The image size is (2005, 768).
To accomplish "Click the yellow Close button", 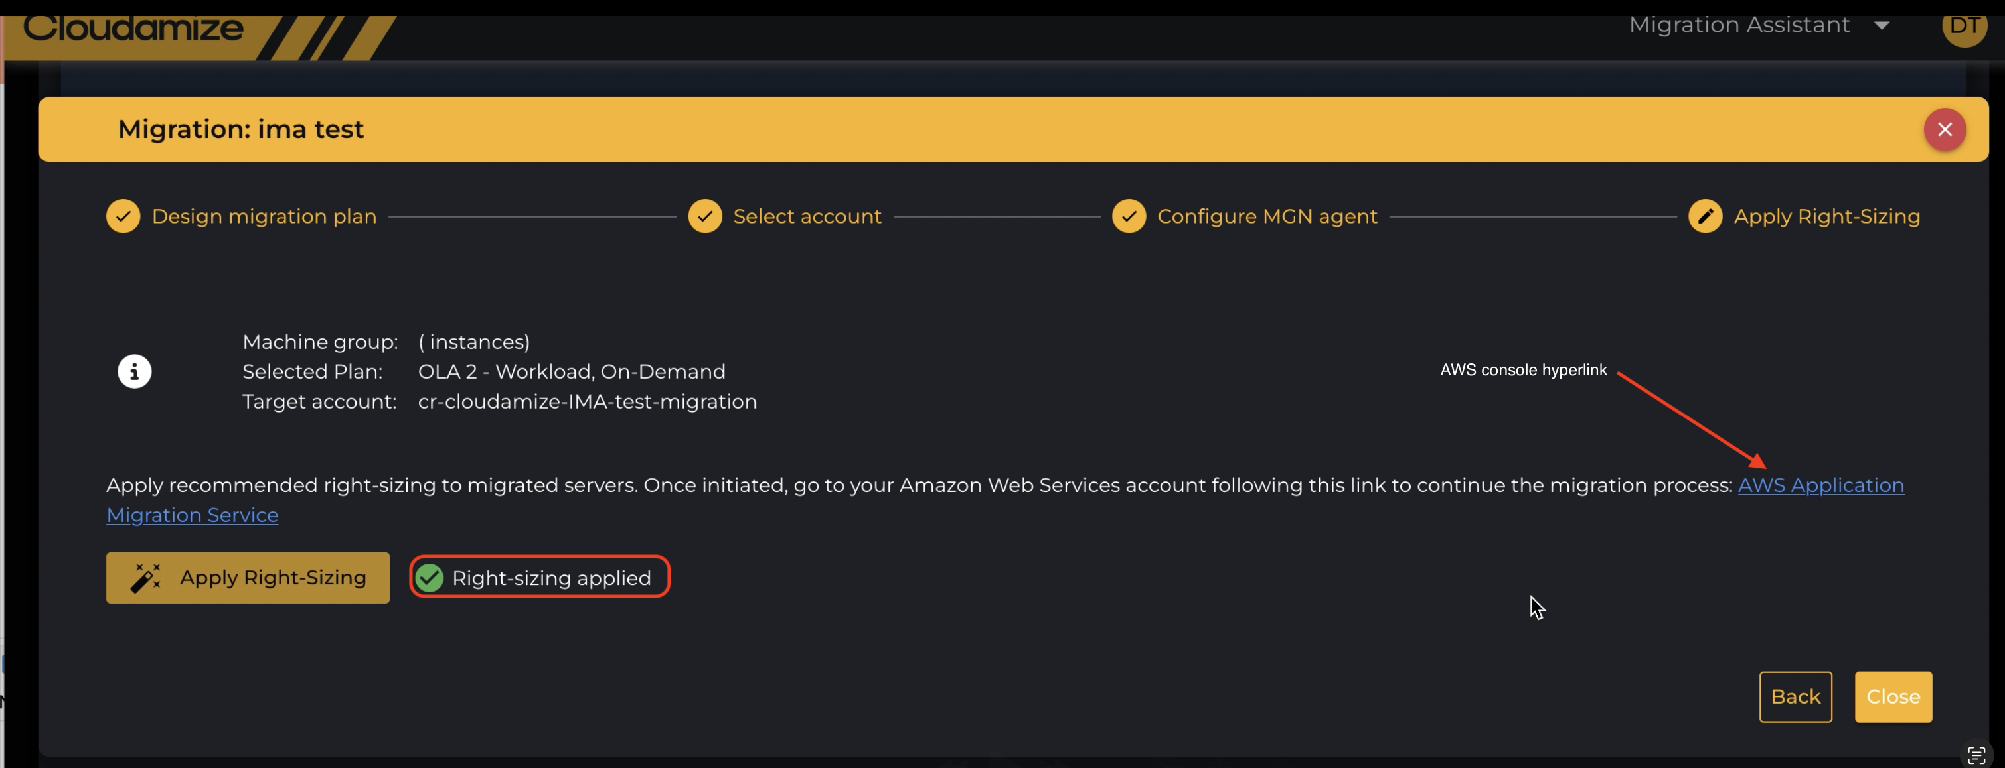I will tap(1892, 696).
